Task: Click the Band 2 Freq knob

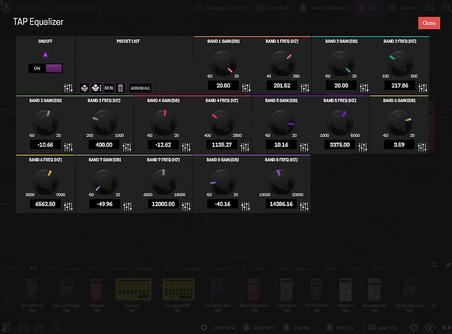Action: tap(400, 63)
